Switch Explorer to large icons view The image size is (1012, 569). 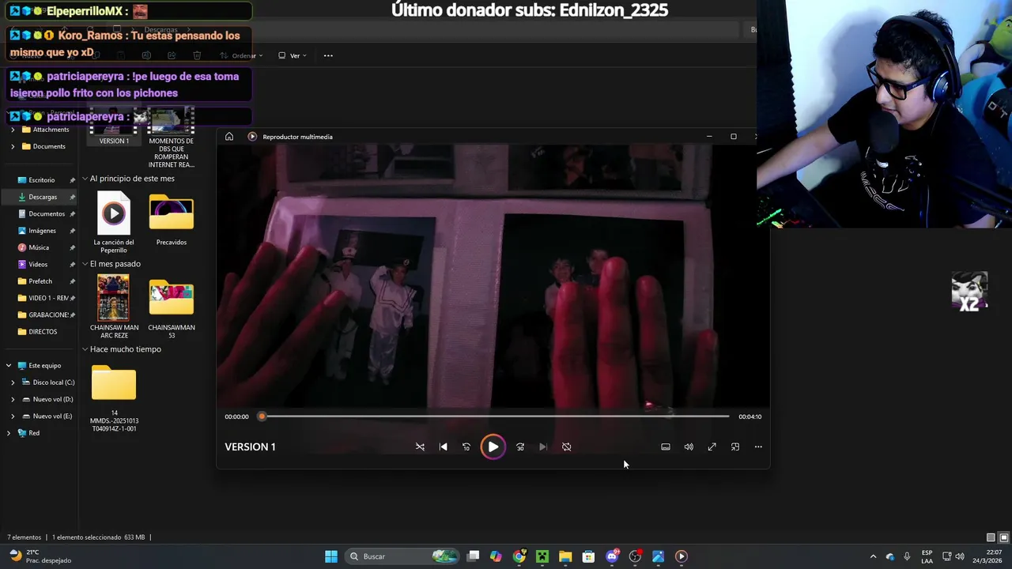pos(1004,537)
